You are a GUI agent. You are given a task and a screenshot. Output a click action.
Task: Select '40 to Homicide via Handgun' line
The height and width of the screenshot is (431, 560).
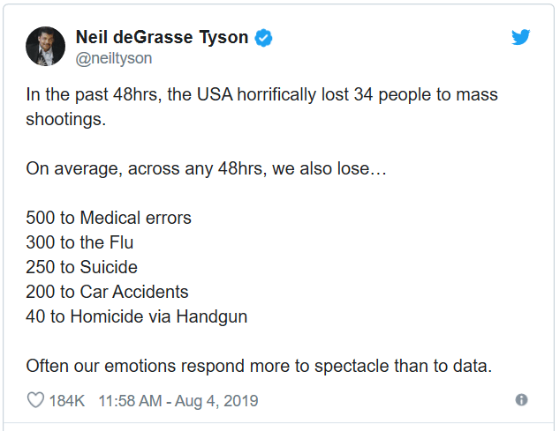(x=136, y=316)
